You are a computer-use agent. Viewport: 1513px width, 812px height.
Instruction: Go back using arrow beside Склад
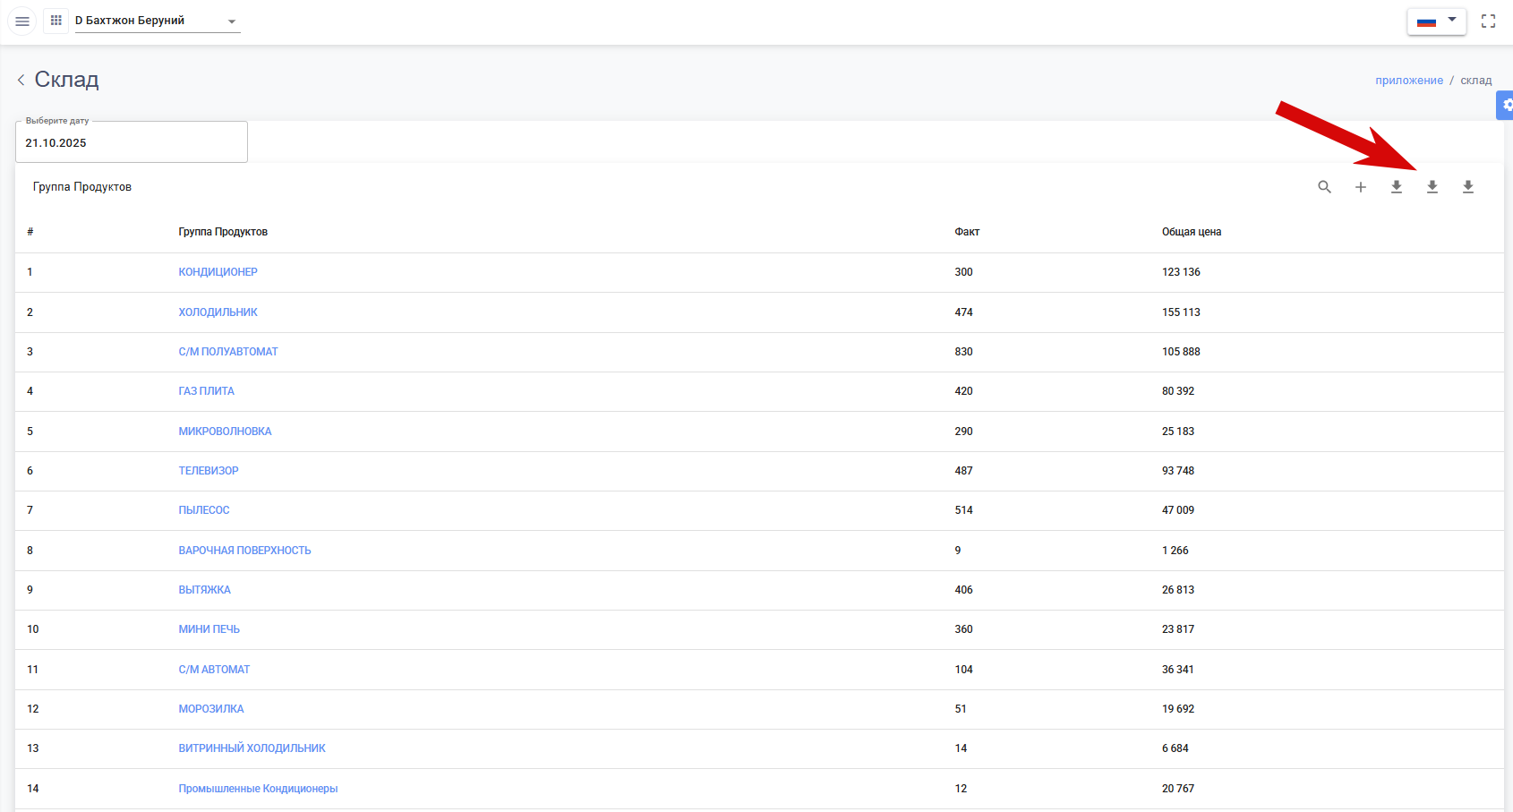21,81
